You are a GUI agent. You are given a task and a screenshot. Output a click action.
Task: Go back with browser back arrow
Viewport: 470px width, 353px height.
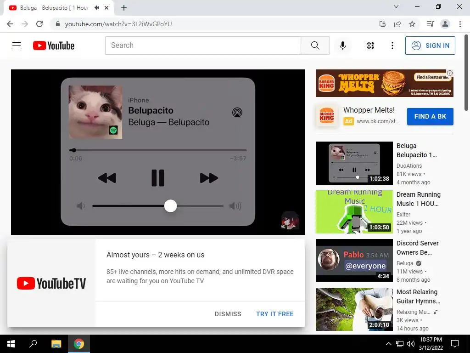(x=10, y=24)
